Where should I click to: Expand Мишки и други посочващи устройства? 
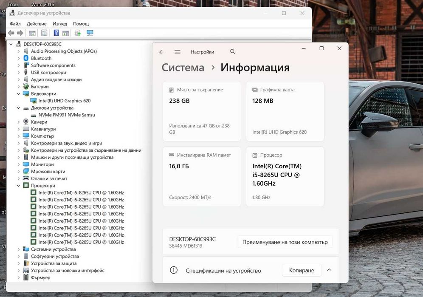[18, 157]
